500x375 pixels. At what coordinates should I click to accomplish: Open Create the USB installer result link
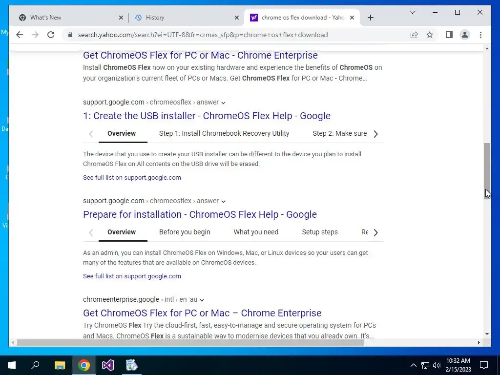click(x=207, y=116)
